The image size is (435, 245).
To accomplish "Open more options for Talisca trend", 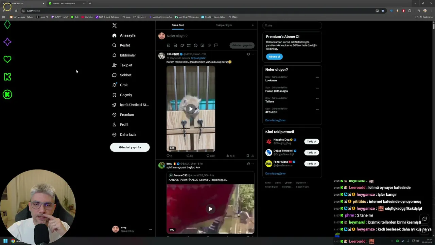I will pos(317,99).
